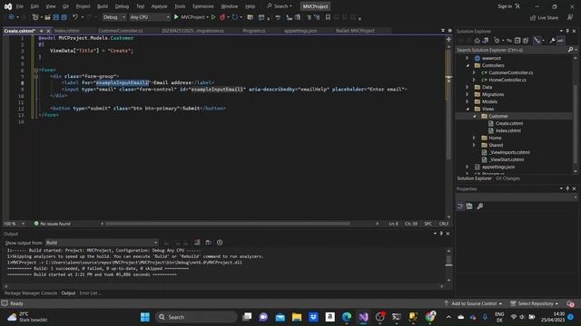Click the Save All toolbar icon
This screenshot has height=326, width=581.
[64, 17]
